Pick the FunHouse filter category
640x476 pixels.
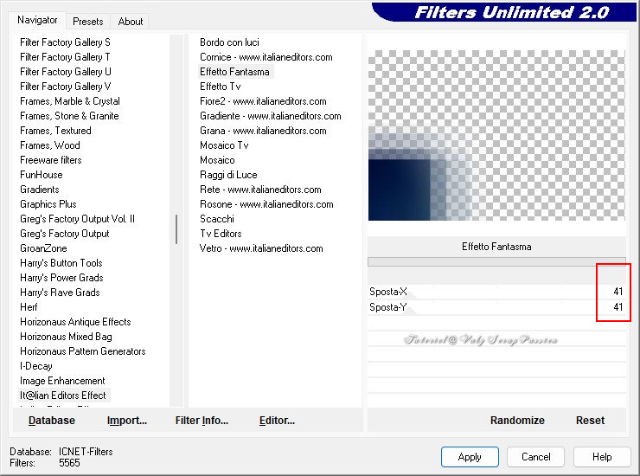click(x=42, y=175)
